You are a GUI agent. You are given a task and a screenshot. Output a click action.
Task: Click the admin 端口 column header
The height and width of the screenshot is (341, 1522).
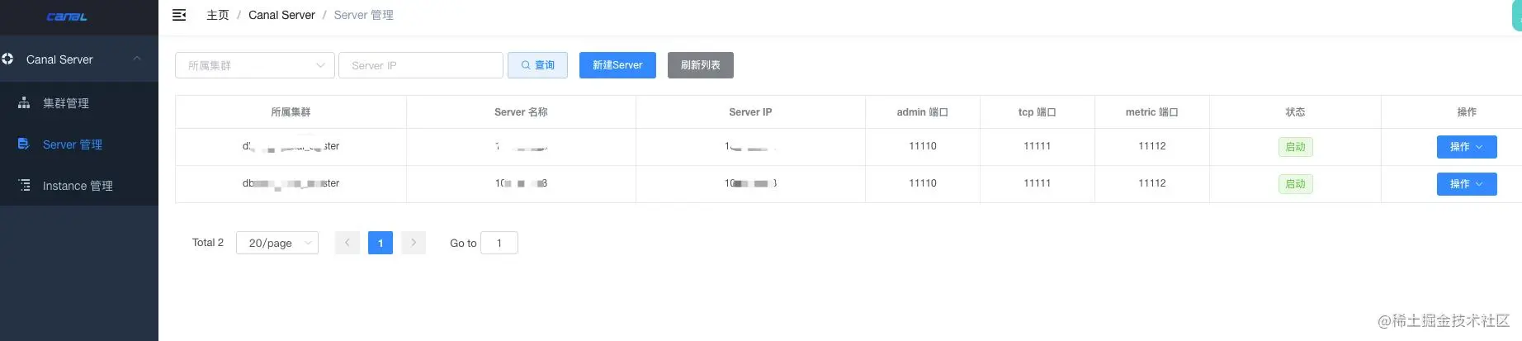coord(923,112)
